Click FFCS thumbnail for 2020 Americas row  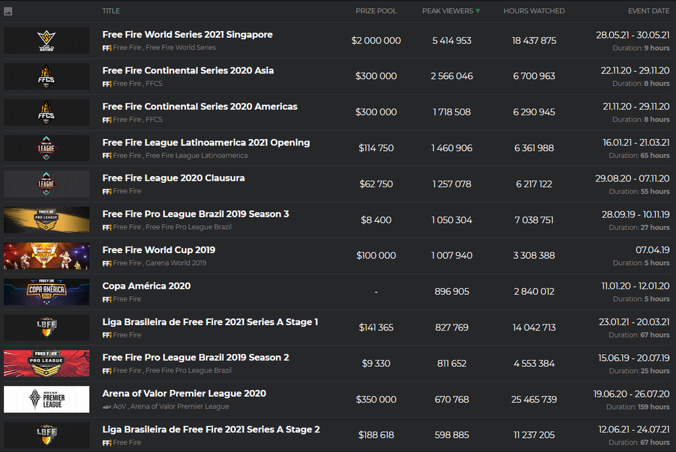(47, 112)
